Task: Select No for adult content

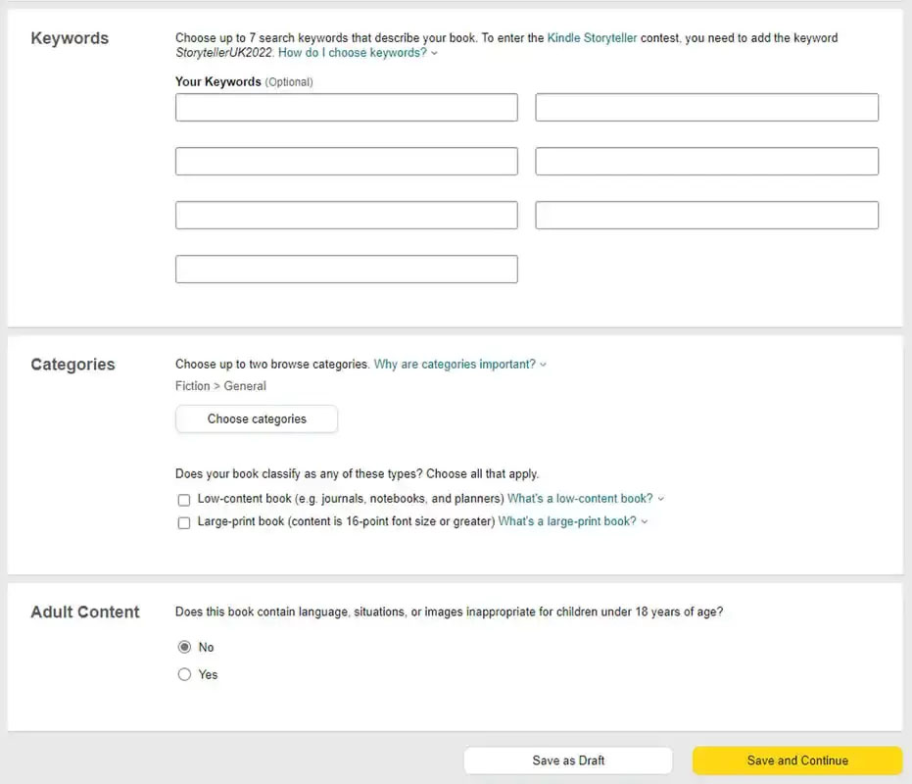Action: point(184,647)
